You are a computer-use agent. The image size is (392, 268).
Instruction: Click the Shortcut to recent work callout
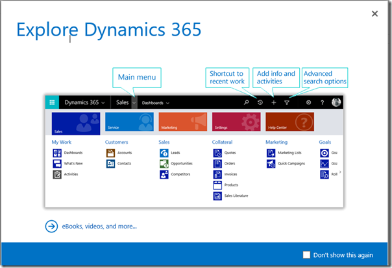pyautogui.click(x=227, y=78)
